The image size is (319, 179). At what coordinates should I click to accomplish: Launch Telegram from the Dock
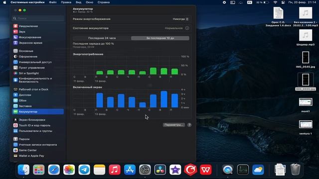(x=84, y=170)
